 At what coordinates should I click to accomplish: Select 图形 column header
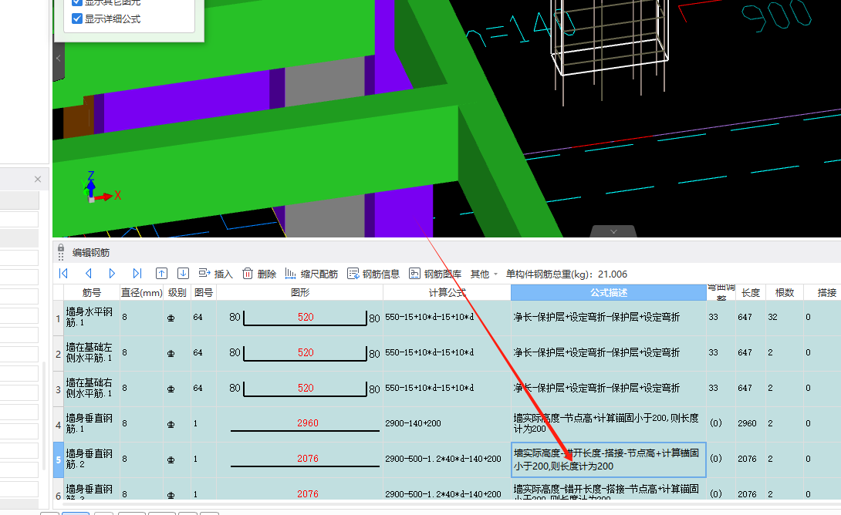point(300,293)
